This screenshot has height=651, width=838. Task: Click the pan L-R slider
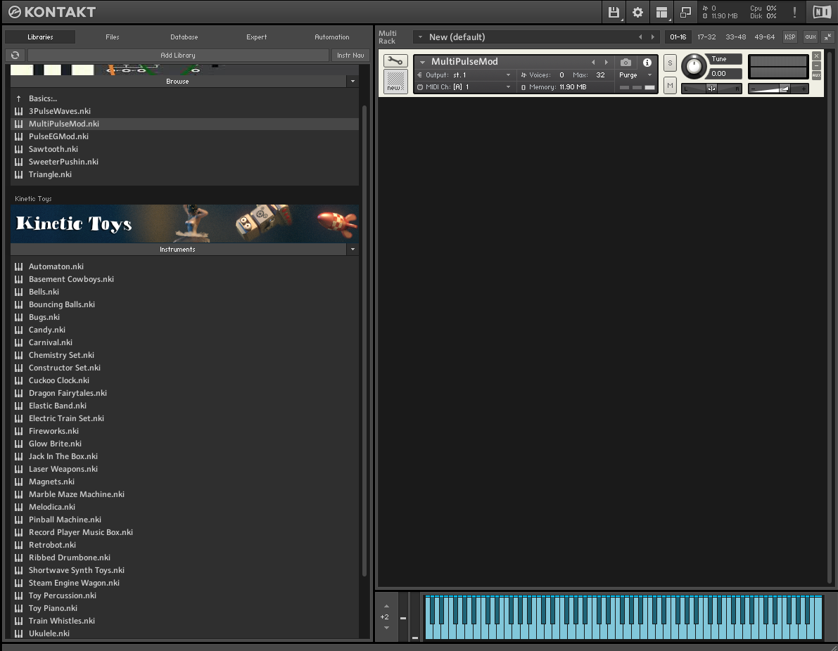[x=711, y=89]
